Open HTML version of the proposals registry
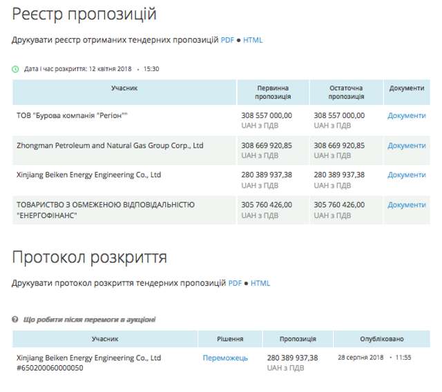This screenshot has width=442, height=392. click(x=253, y=40)
